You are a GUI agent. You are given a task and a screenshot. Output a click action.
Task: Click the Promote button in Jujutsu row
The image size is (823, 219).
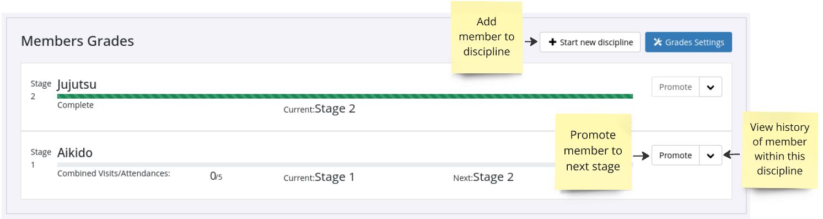click(675, 87)
